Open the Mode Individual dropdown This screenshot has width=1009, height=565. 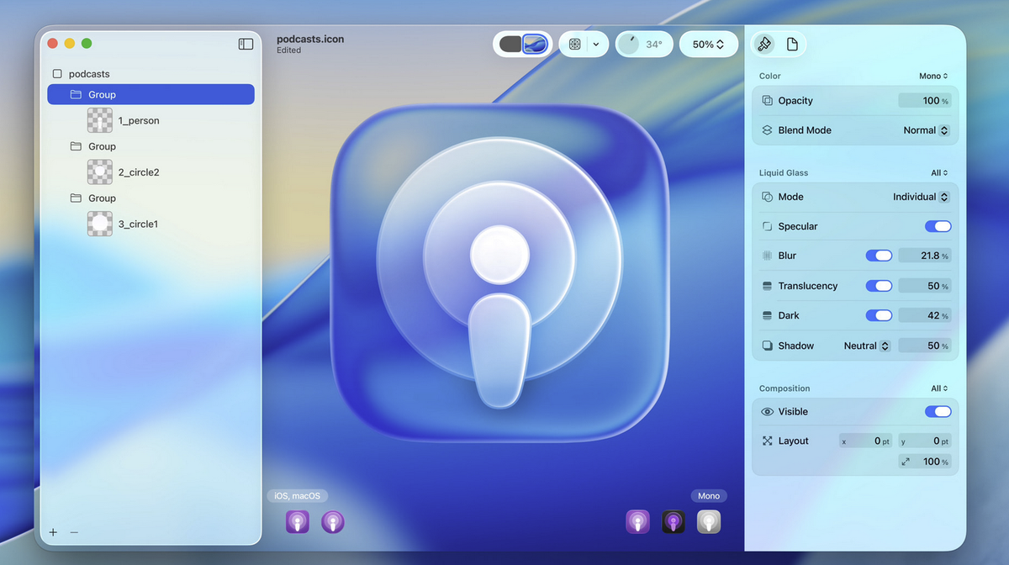tap(922, 197)
